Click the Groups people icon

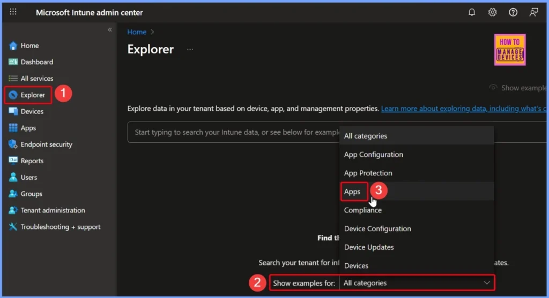click(13, 194)
